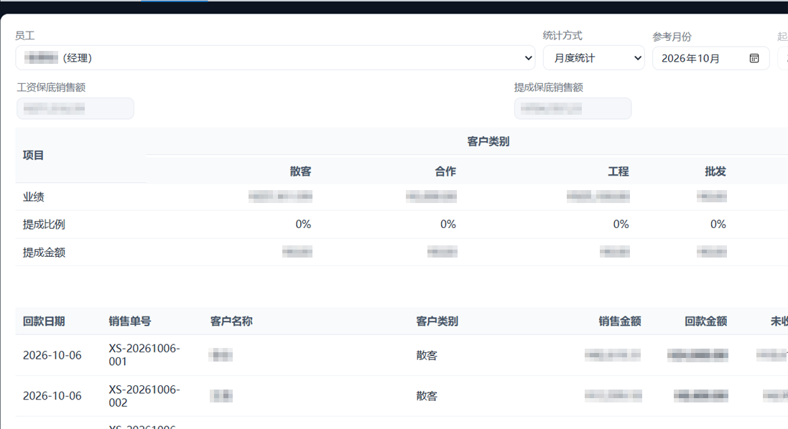Click the 合作 column header
Screen dimensions: 788x429
[445, 171]
